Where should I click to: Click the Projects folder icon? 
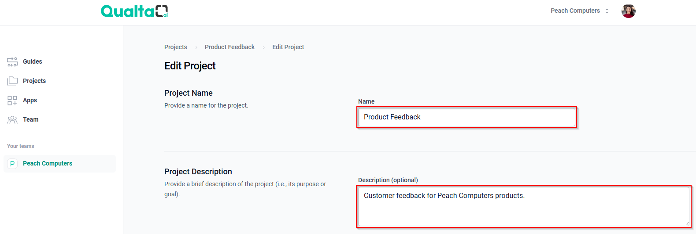click(x=12, y=81)
